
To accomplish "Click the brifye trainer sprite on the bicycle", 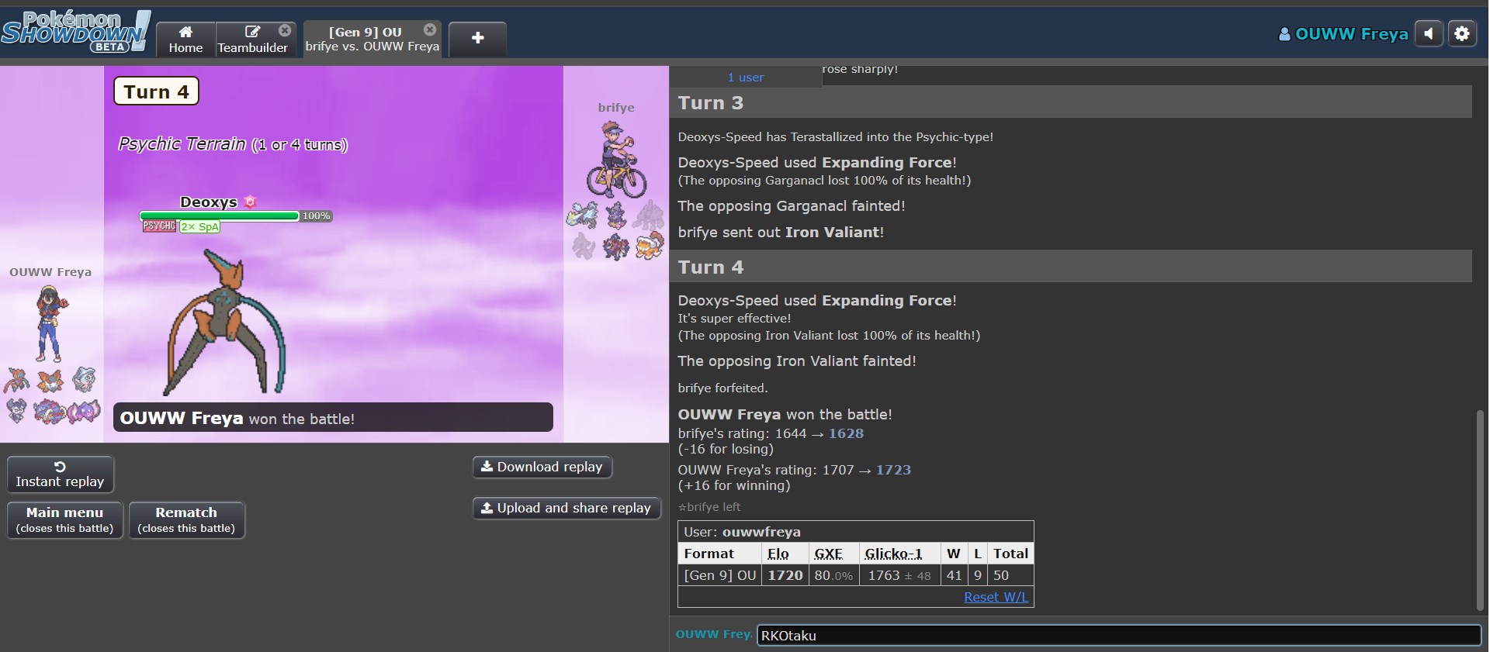I will 616,160.
